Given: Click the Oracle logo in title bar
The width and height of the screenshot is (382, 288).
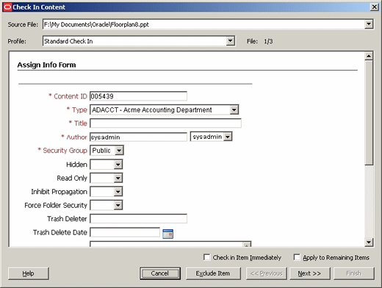Looking at the screenshot, I should pyautogui.click(x=7, y=7).
